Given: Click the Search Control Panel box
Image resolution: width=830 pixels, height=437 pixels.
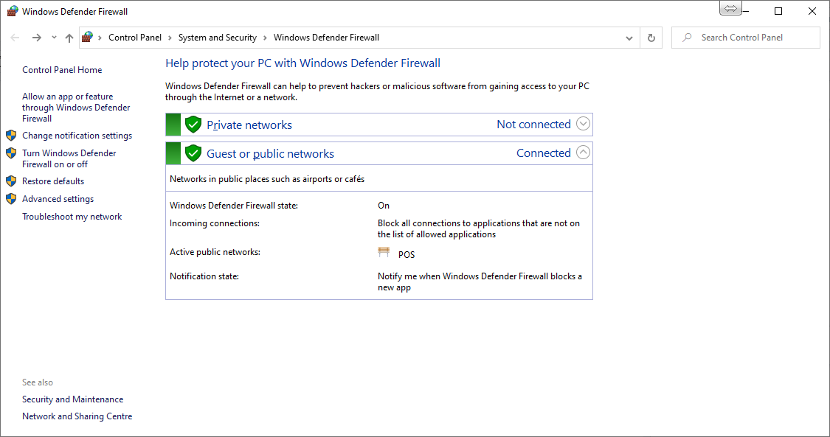Looking at the screenshot, I should coord(745,38).
